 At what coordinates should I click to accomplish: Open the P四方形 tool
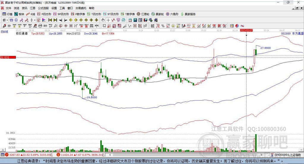pos(44,14)
